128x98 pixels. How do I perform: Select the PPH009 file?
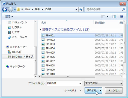click(x=82, y=70)
